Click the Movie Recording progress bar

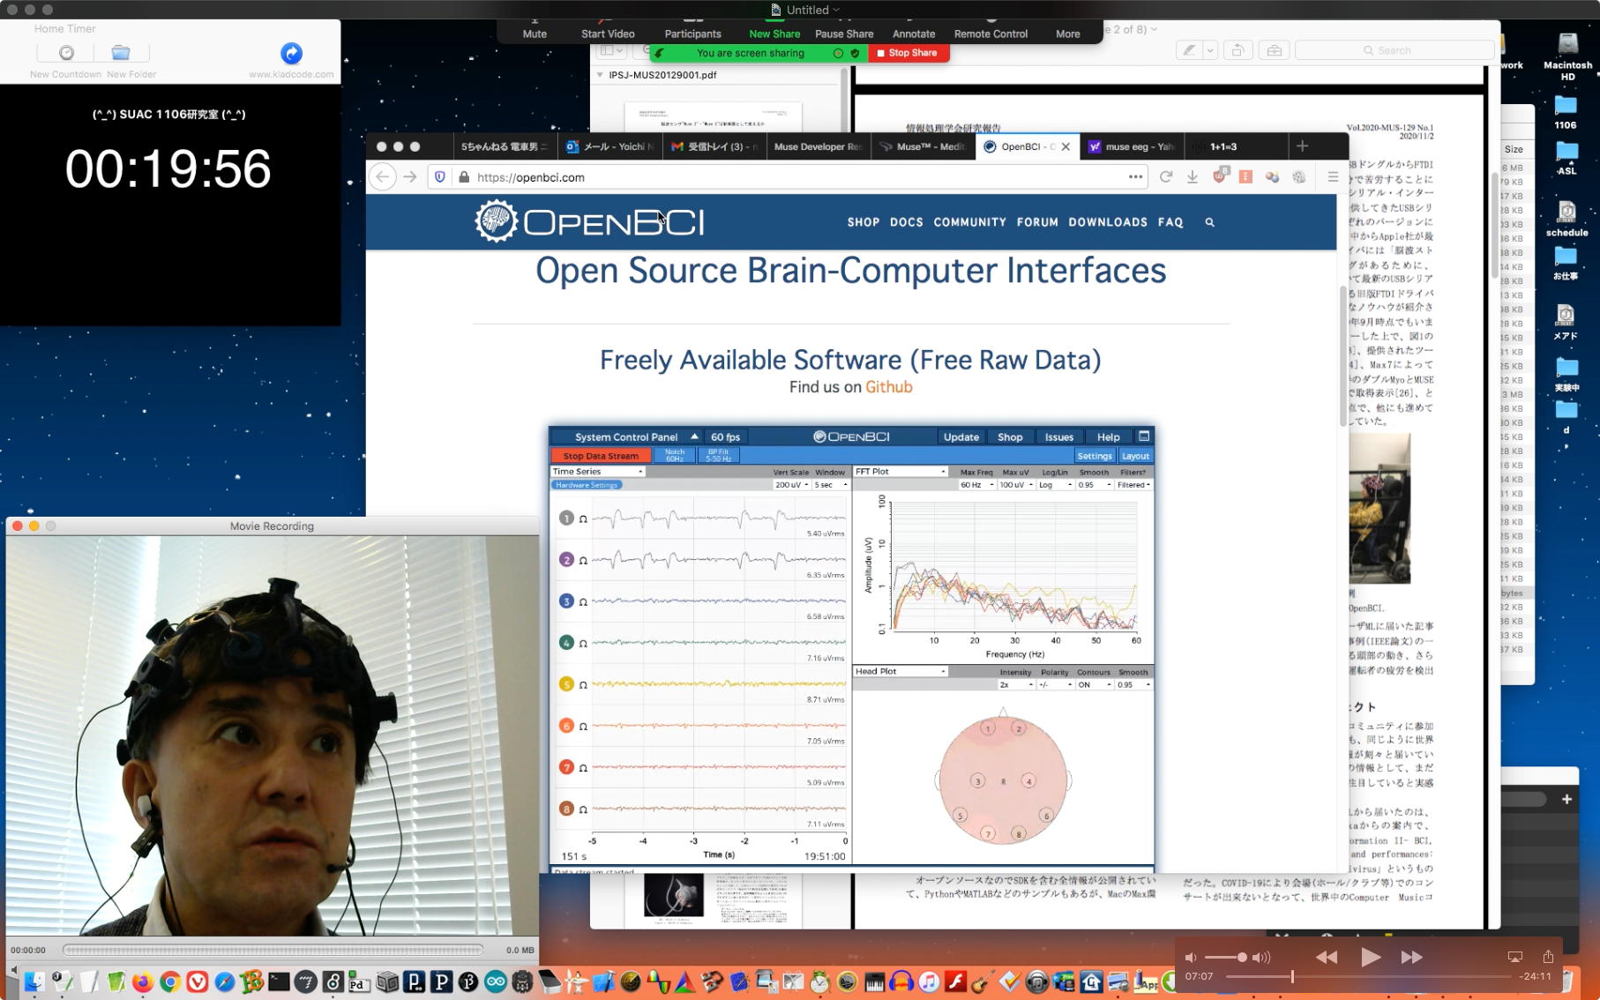pyautogui.click(x=273, y=950)
